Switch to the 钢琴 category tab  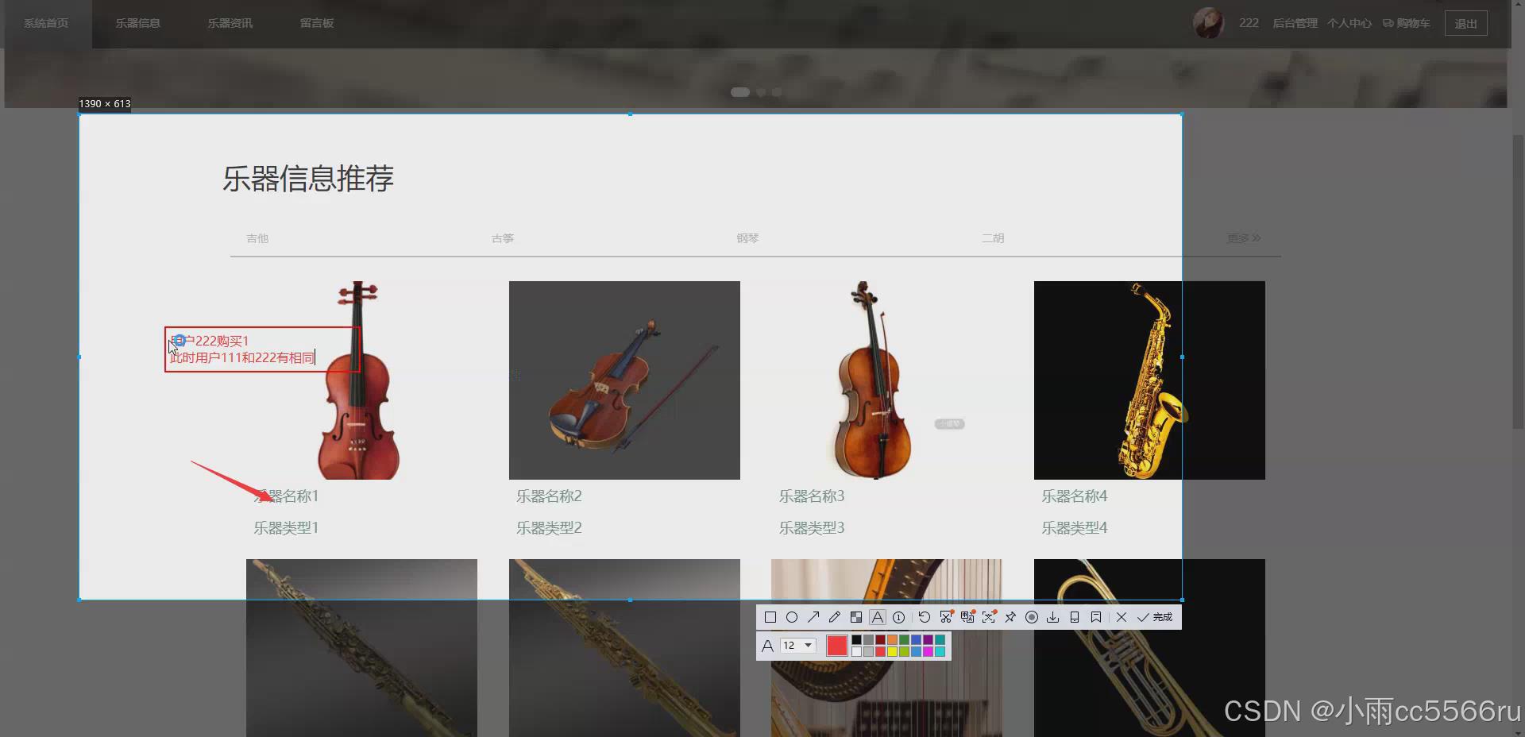[747, 238]
